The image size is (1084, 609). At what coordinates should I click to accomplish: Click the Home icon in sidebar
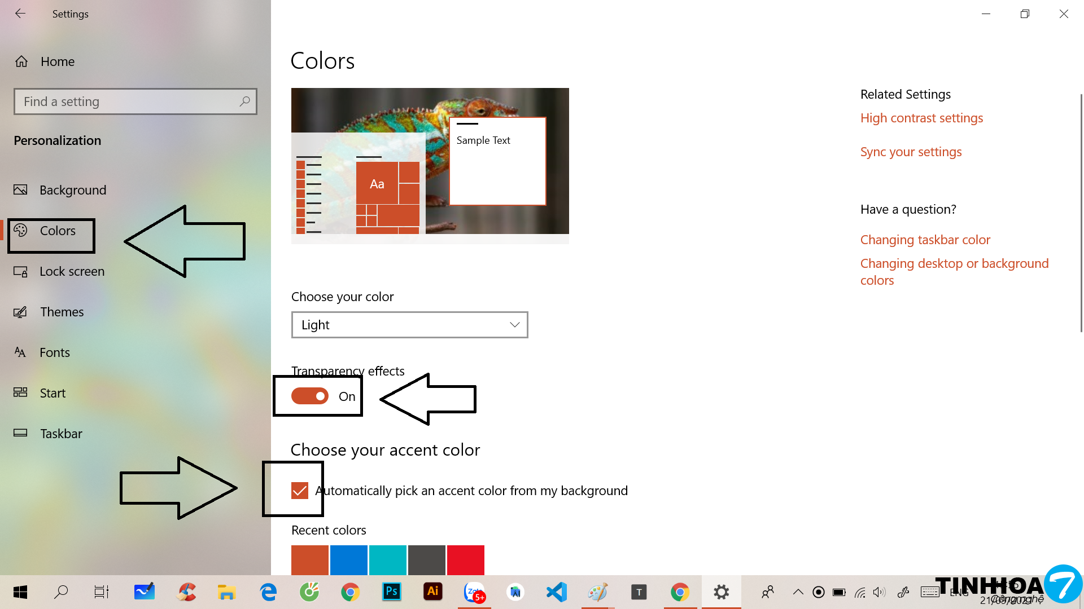pos(21,61)
